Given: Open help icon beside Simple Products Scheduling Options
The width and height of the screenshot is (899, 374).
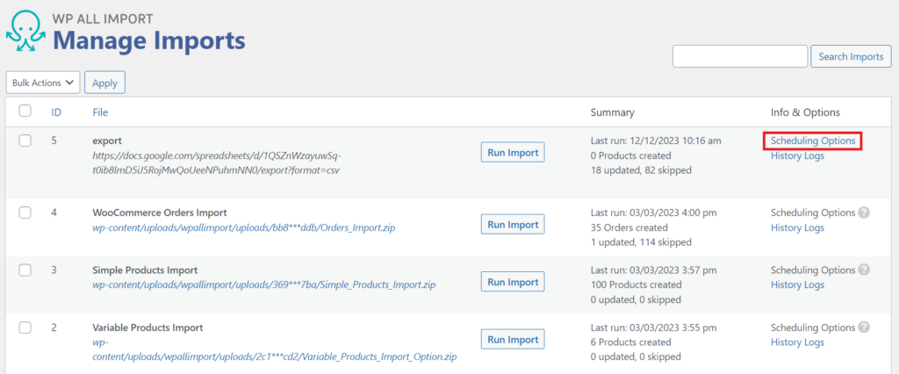Looking at the screenshot, I should [864, 270].
